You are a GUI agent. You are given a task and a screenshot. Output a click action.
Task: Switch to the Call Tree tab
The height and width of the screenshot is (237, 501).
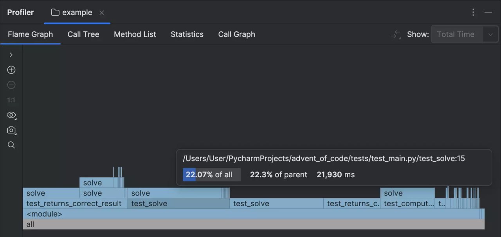pos(83,34)
